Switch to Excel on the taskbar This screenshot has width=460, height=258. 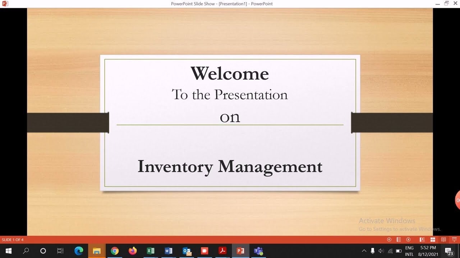point(151,251)
